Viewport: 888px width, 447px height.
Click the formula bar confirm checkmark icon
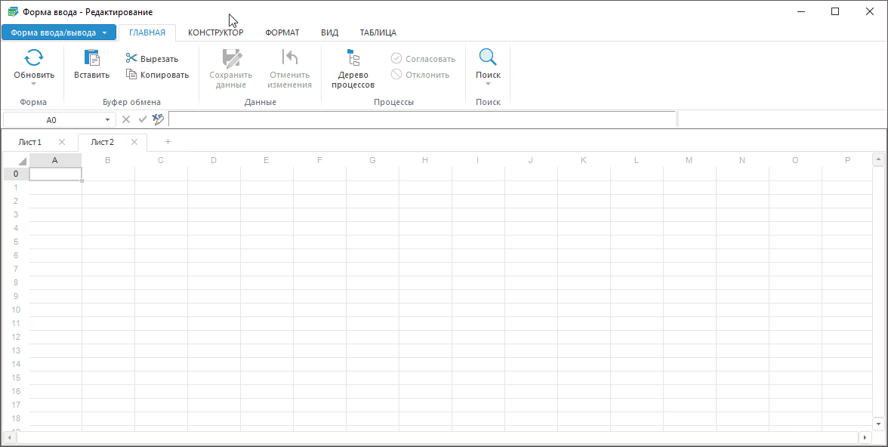click(142, 119)
